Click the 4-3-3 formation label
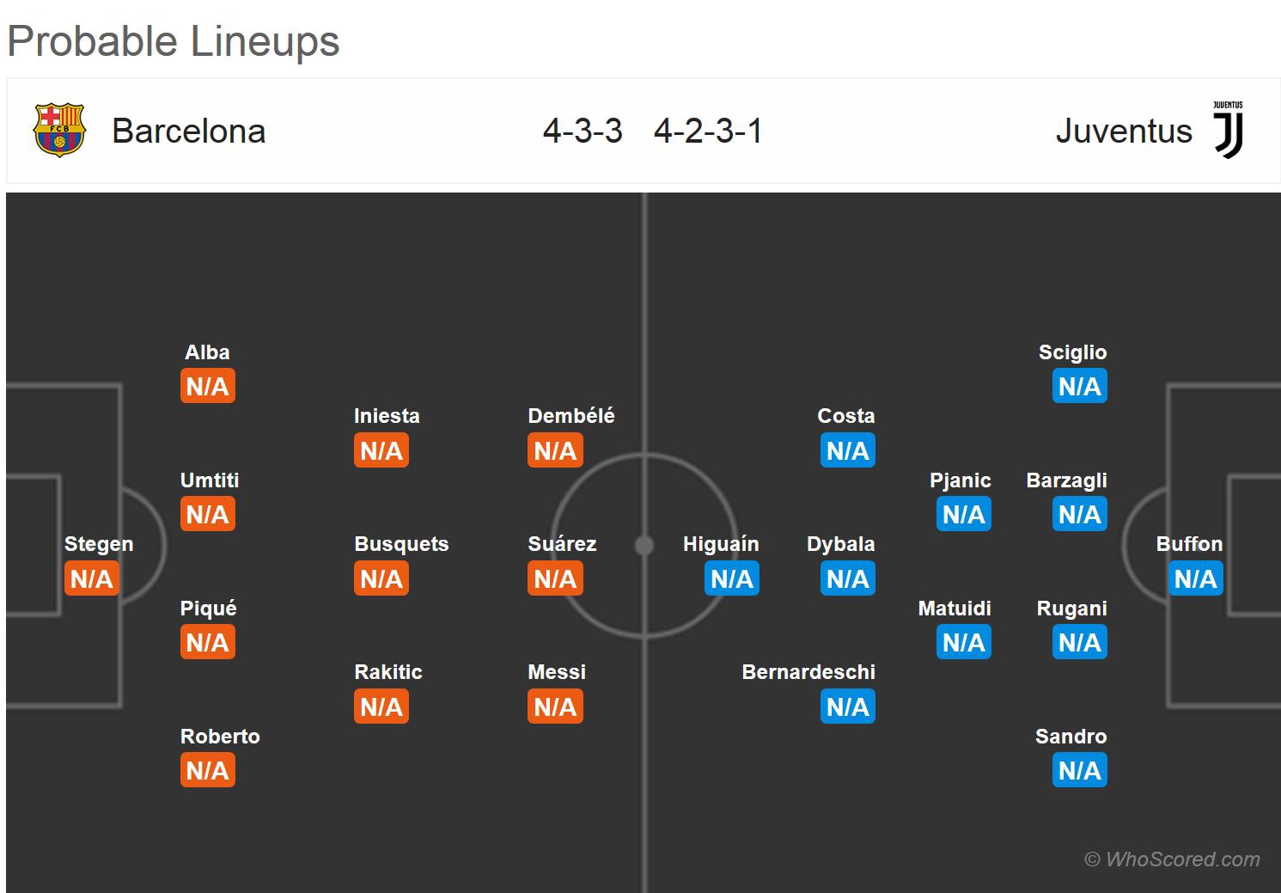The image size is (1281, 893). coord(583,132)
